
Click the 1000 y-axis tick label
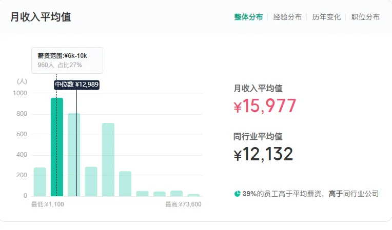pos(20,93)
